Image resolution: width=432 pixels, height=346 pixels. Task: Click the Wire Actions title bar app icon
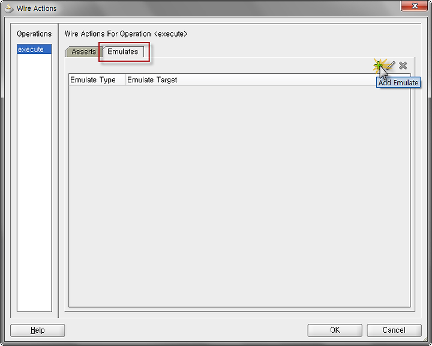click(x=10, y=9)
